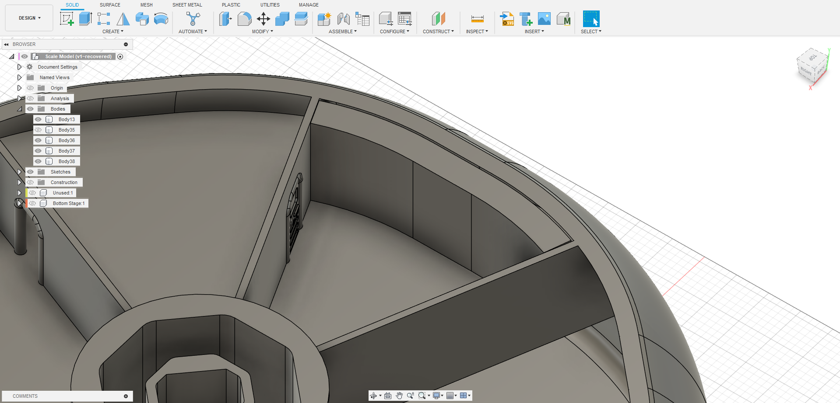Select the Mirror tool in Create group

123,19
